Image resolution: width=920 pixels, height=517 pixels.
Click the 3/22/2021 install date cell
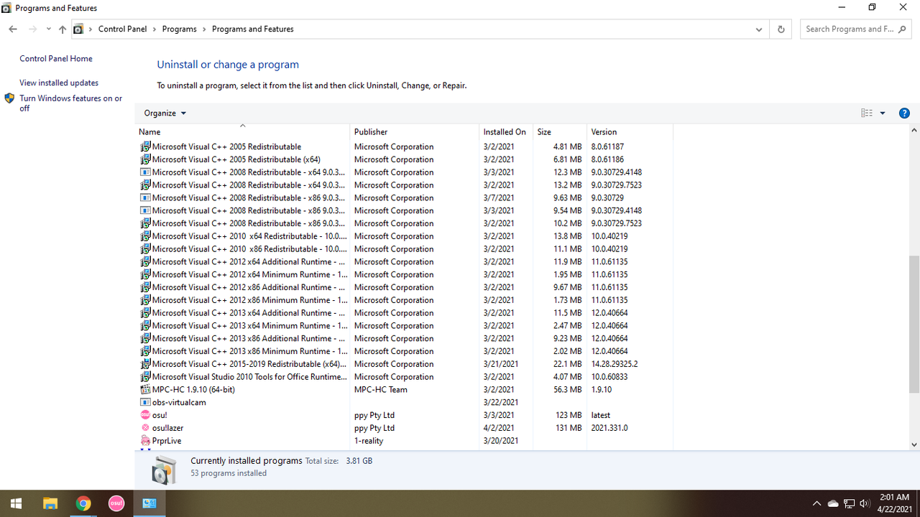pos(500,403)
